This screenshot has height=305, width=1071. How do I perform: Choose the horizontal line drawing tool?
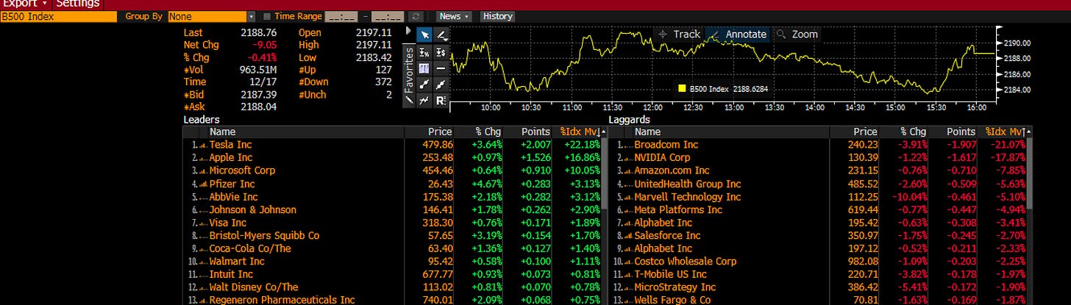point(441,68)
